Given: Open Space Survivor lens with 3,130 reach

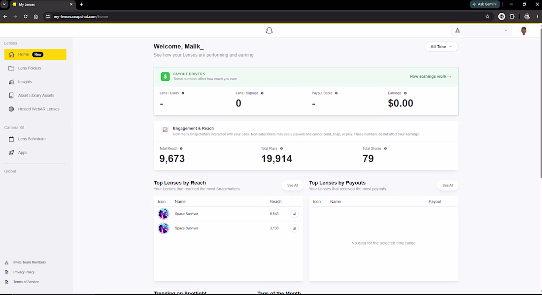Looking at the screenshot, I should 186,229.
